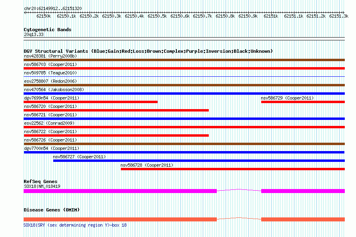Click the red nsv586720 loss bar

tap(116, 110)
